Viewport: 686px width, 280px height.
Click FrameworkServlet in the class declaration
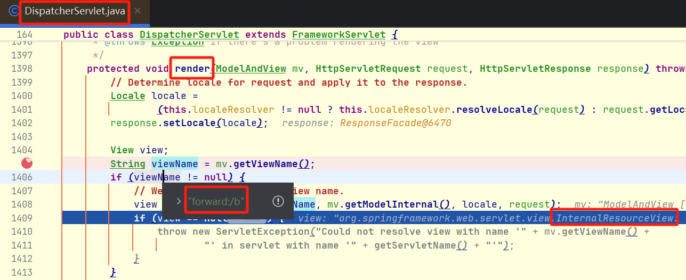338,35
